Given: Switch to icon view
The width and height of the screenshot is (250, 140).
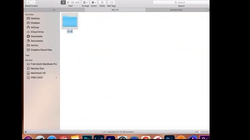Looking at the screenshot, I should point(63,2).
